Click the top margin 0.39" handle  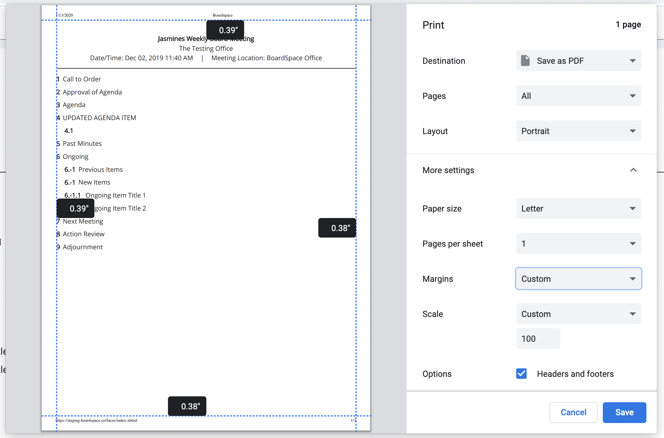[225, 30]
